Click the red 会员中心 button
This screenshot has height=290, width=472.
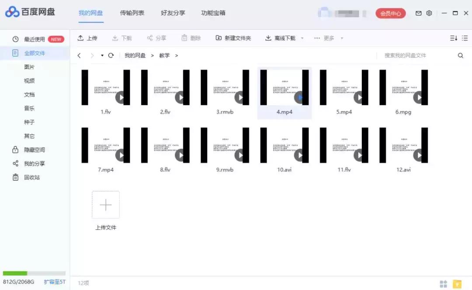pyautogui.click(x=390, y=13)
